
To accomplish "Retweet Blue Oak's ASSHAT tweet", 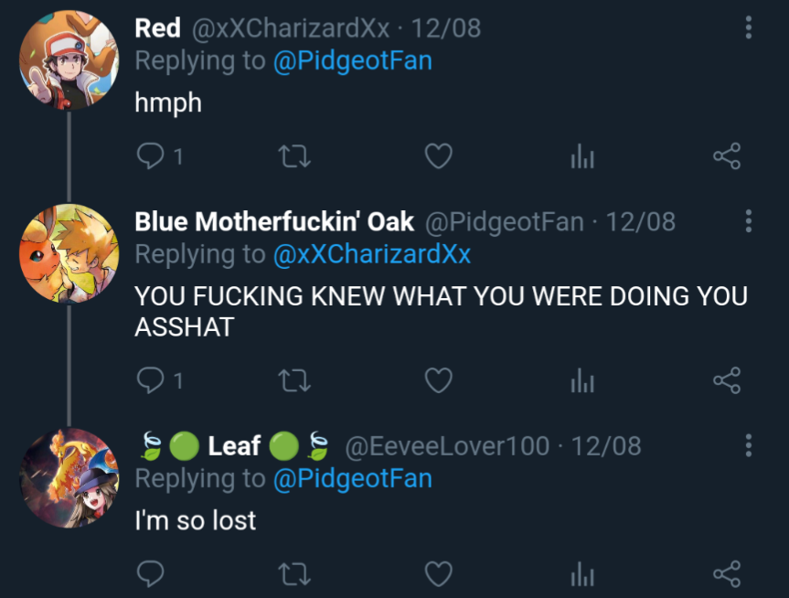I will click(x=294, y=379).
